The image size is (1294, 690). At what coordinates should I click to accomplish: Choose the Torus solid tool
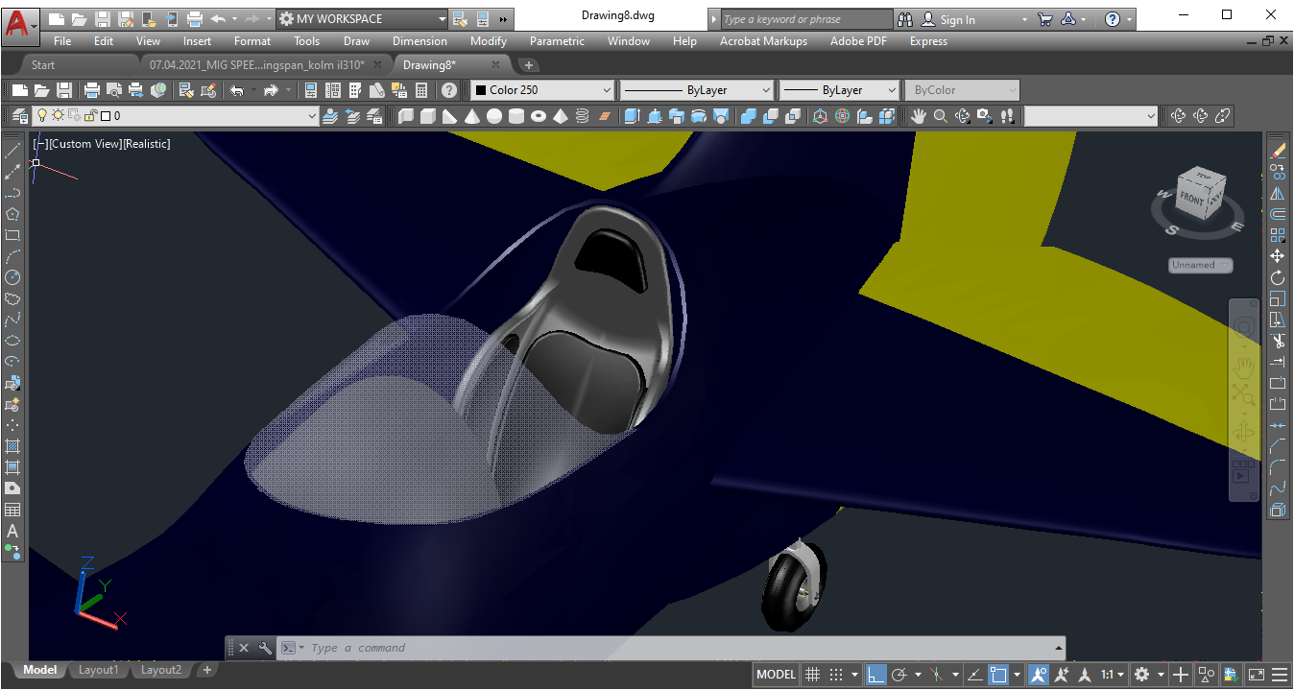click(x=539, y=116)
